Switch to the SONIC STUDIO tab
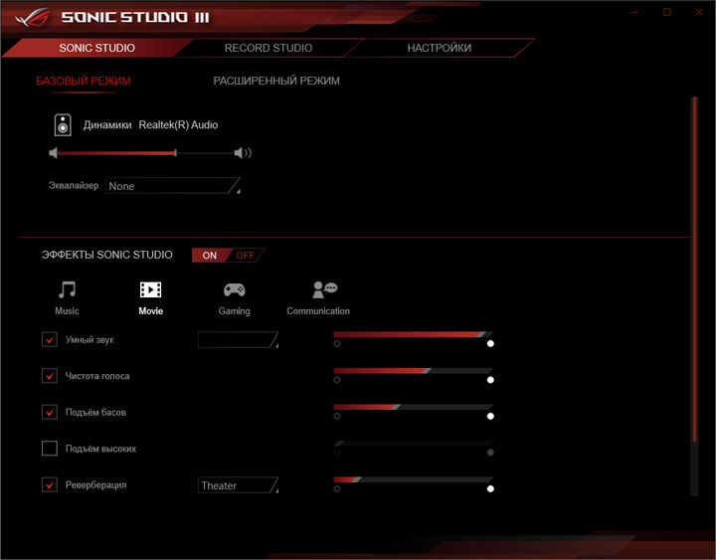The width and height of the screenshot is (716, 560). [x=96, y=48]
